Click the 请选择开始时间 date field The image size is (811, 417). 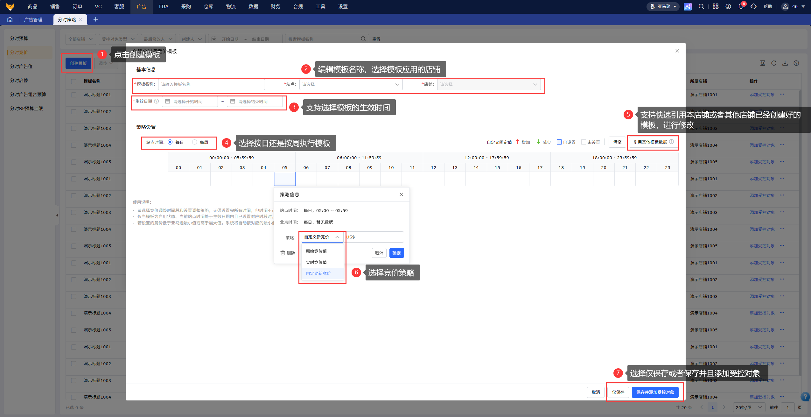coord(190,102)
